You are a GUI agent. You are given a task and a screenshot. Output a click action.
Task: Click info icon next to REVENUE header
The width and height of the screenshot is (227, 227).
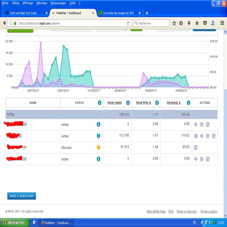(x=188, y=103)
